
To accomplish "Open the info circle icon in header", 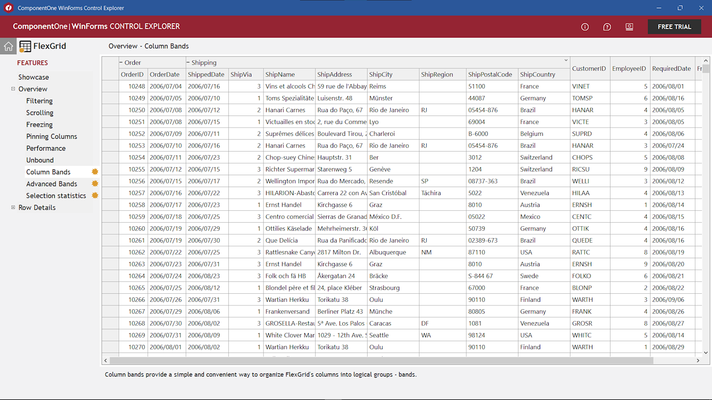I will coord(585,27).
